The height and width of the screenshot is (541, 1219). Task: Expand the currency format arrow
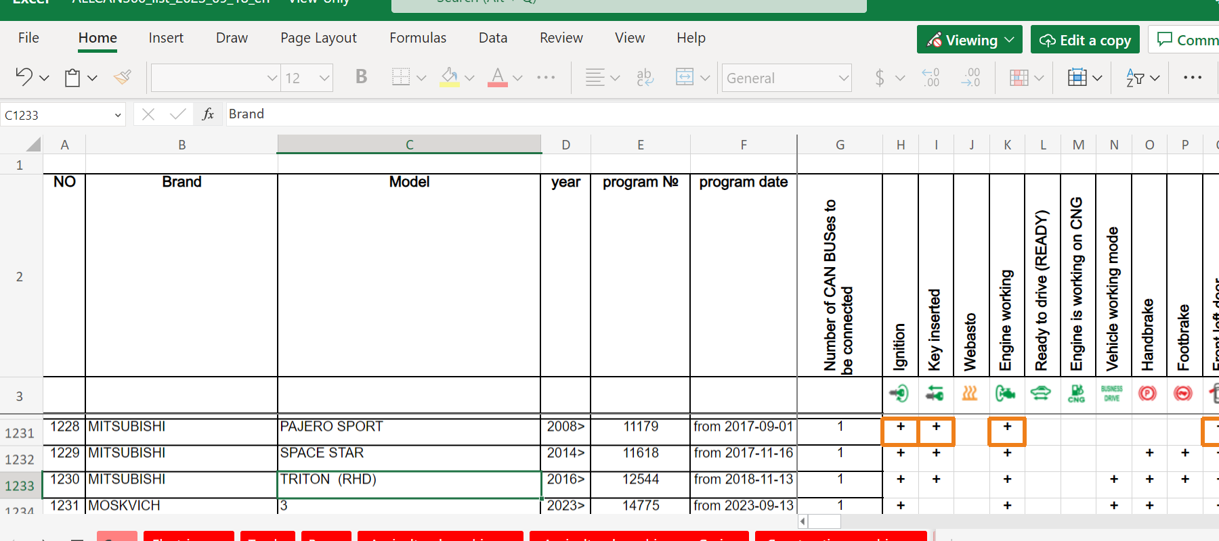click(x=900, y=78)
